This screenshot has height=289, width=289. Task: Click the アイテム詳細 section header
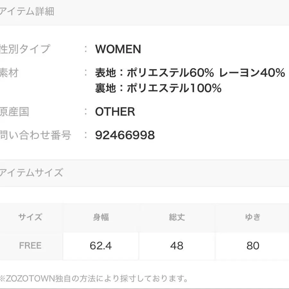click(27, 12)
